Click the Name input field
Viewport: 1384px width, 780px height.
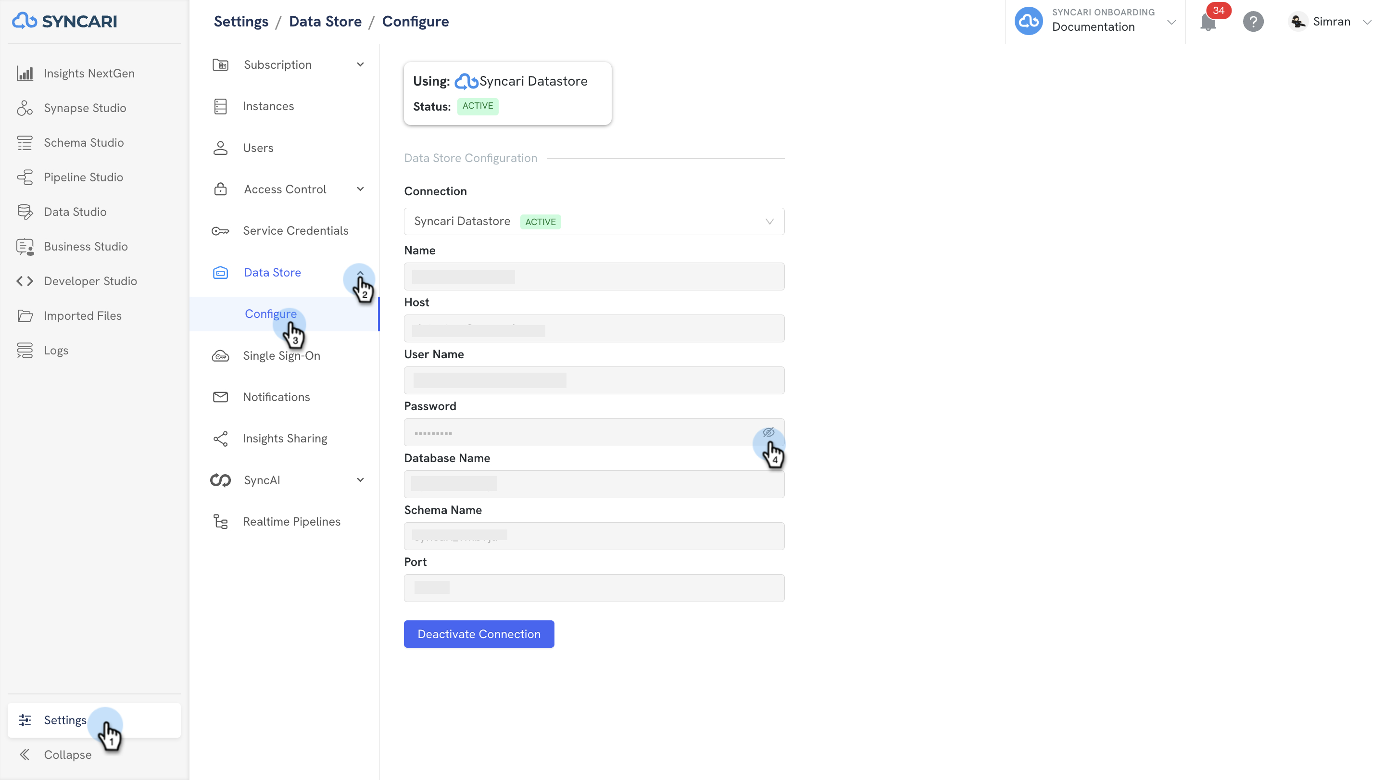pyautogui.click(x=594, y=276)
